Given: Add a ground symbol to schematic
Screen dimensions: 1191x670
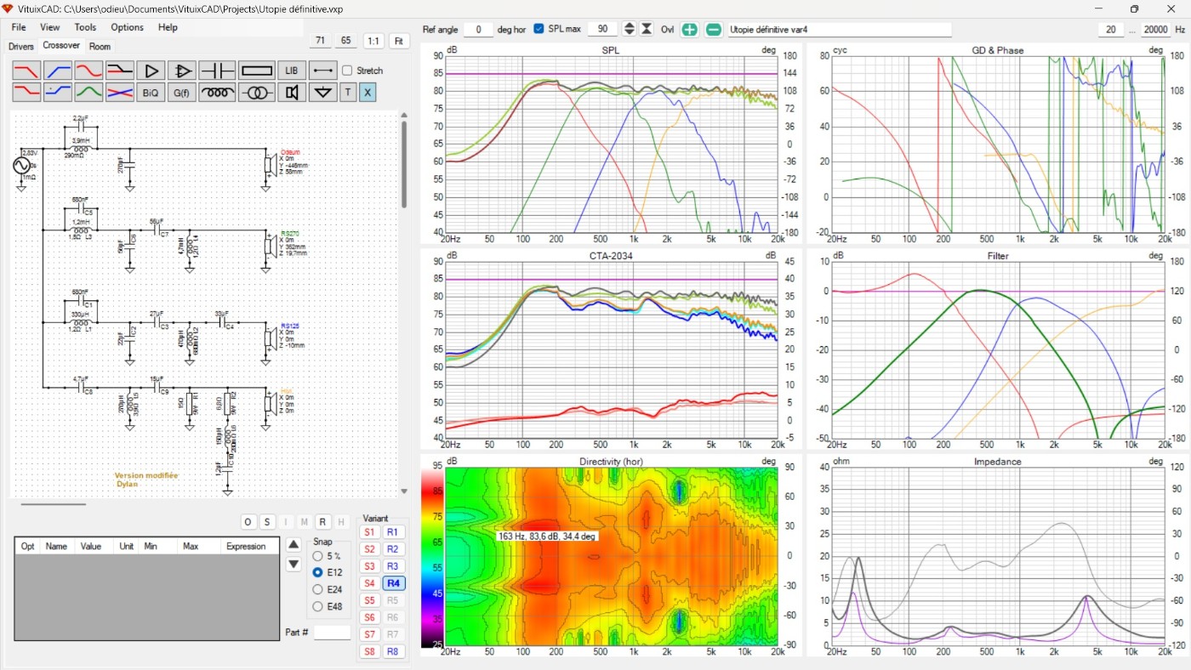Looking at the screenshot, I should 322,93.
